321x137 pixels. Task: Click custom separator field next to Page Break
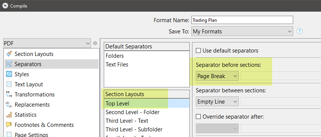pyautogui.click(x=281, y=76)
